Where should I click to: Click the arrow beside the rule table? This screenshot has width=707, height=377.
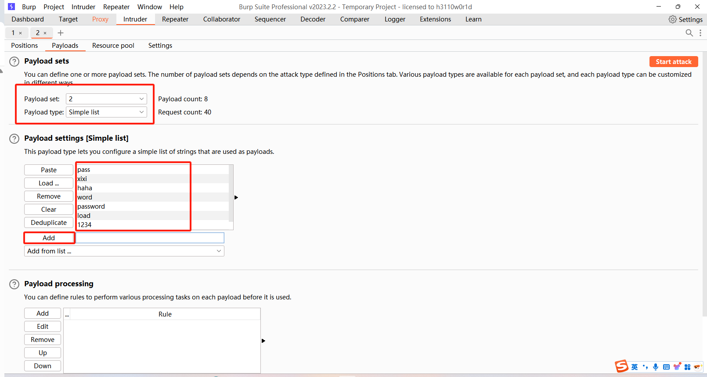point(263,341)
